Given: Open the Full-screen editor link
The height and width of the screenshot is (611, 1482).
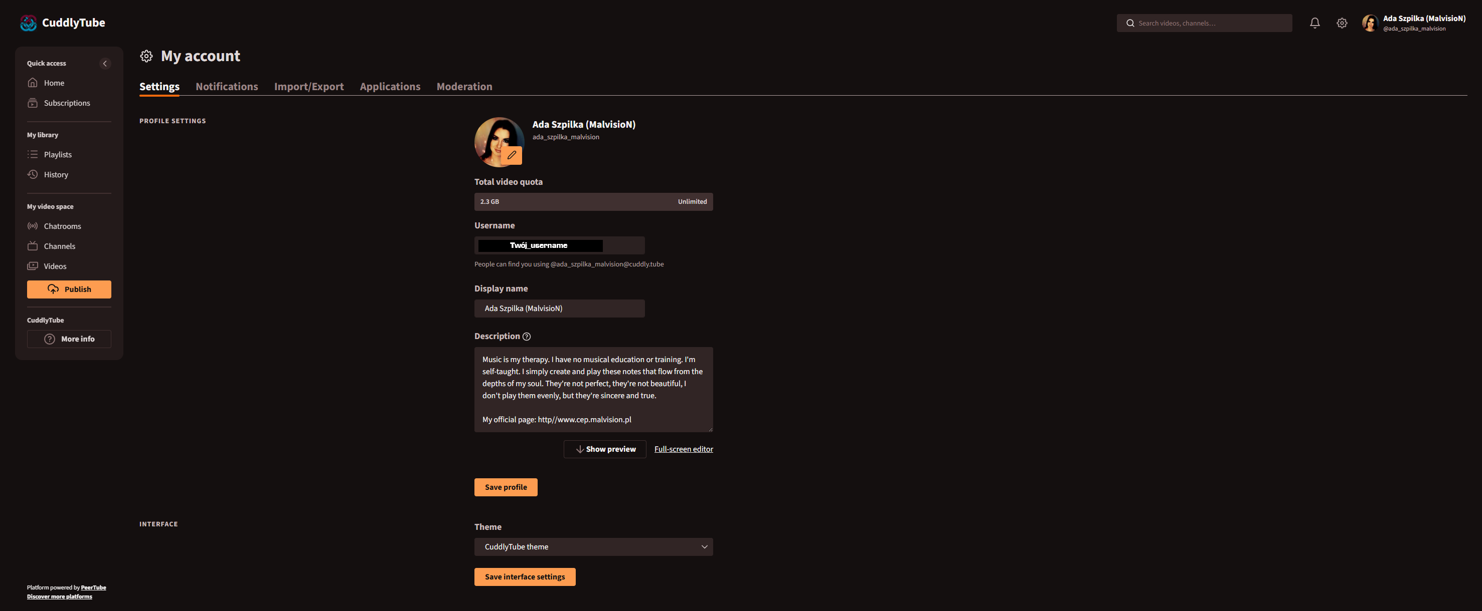Looking at the screenshot, I should click(x=683, y=449).
